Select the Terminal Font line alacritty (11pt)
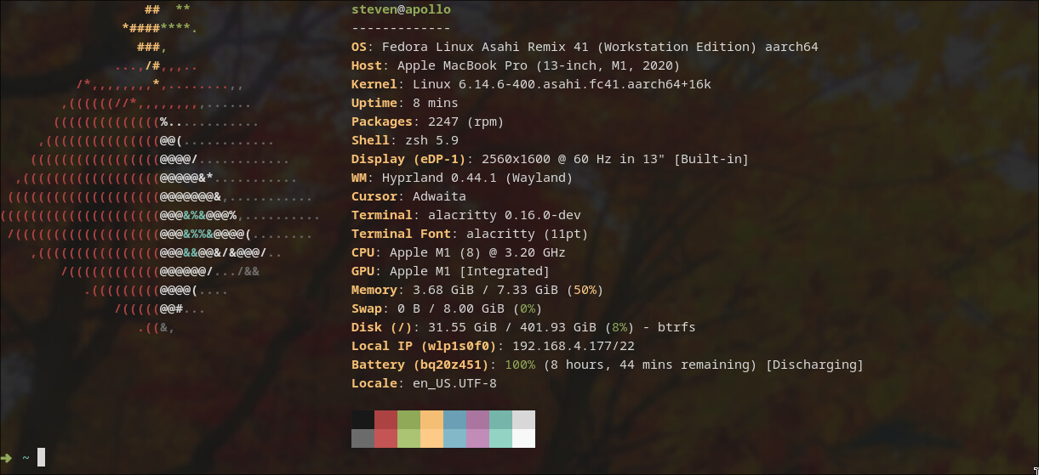The height and width of the screenshot is (475, 1039). point(470,234)
